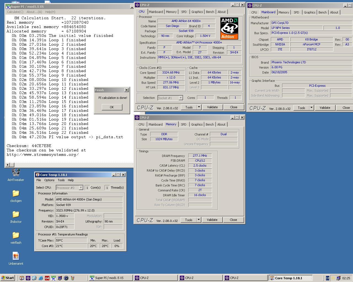Open the A64Tweaker desktop icon
This screenshot has width=353, height=282.
tap(16, 175)
